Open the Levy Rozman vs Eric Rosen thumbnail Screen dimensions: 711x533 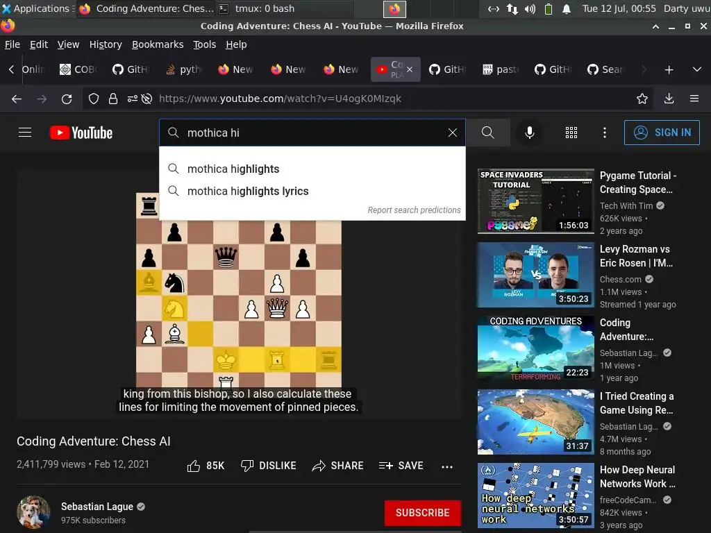535,275
